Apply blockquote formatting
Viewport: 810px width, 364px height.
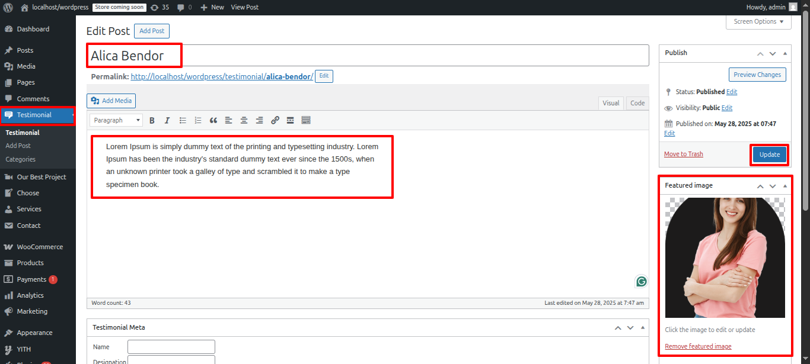click(x=213, y=120)
